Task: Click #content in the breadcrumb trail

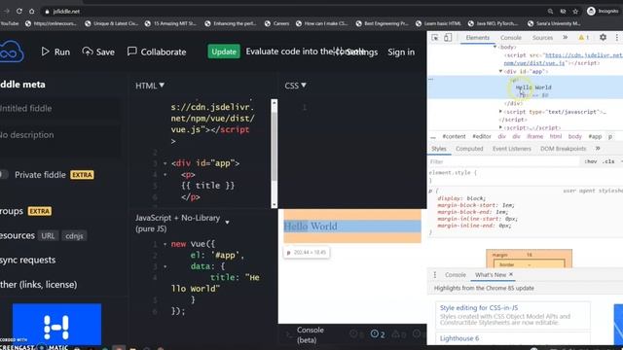Action: [454, 136]
